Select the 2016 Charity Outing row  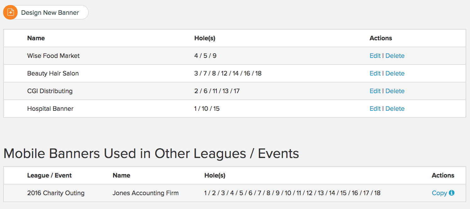(x=235, y=193)
